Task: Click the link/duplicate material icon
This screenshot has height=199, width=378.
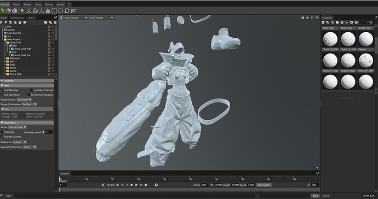Action: pyautogui.click(x=328, y=22)
